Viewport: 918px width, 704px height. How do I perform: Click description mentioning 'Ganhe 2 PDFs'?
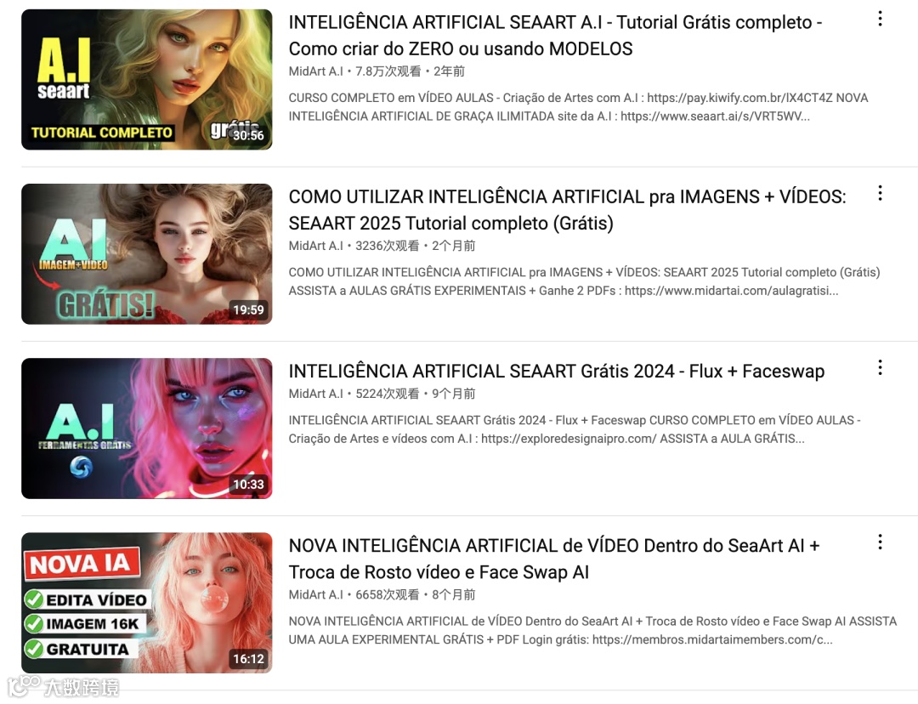click(x=584, y=281)
